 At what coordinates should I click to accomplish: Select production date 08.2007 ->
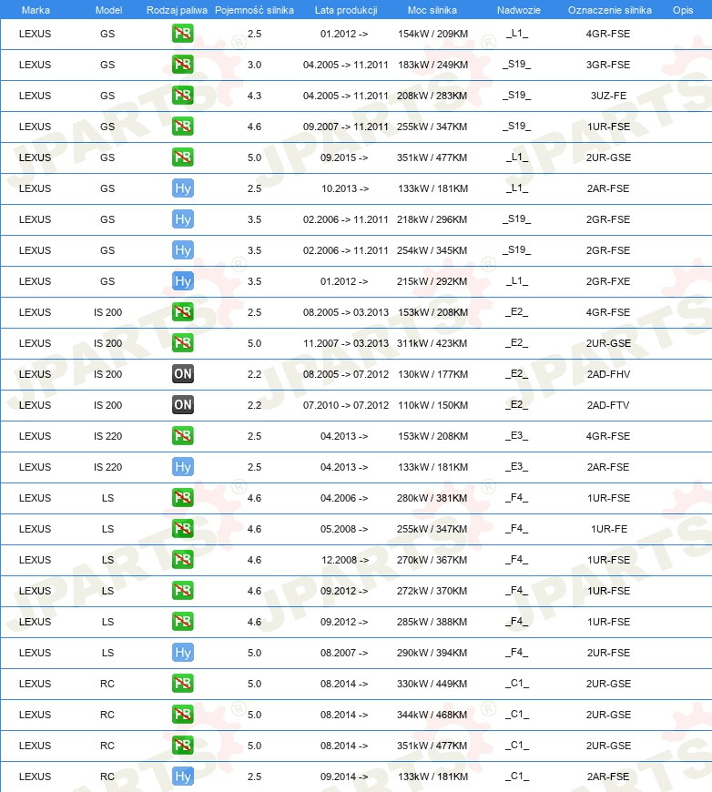[x=344, y=653]
